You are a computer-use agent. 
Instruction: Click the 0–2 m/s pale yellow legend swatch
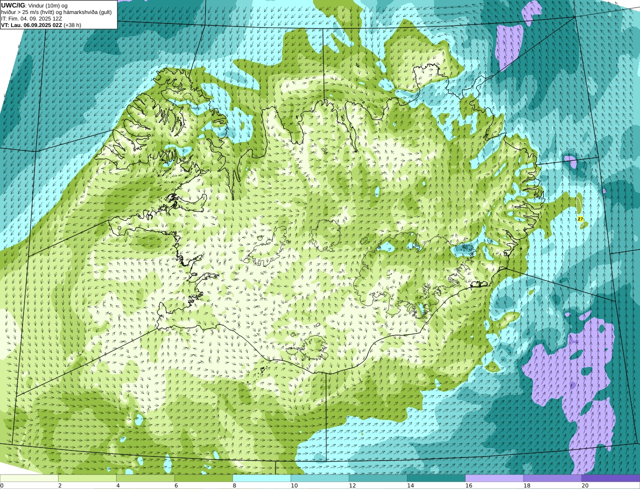[x=29, y=478]
